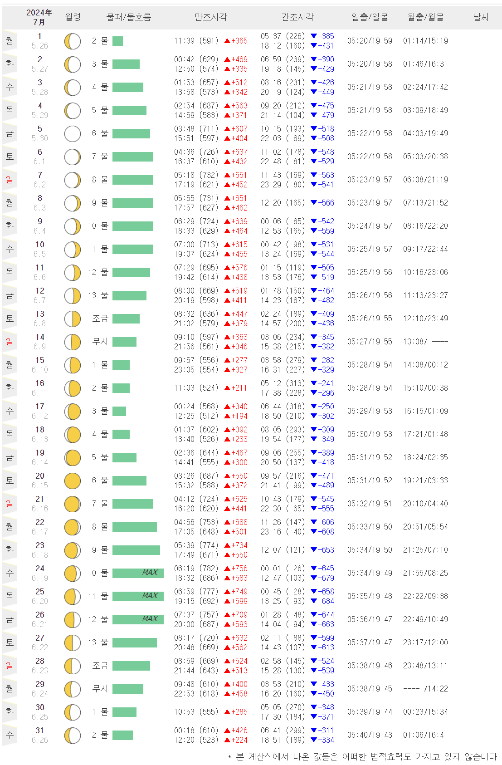Click the red 일 day label for July 7
Image resolution: width=502 pixels, height=765 pixels.
(10, 180)
